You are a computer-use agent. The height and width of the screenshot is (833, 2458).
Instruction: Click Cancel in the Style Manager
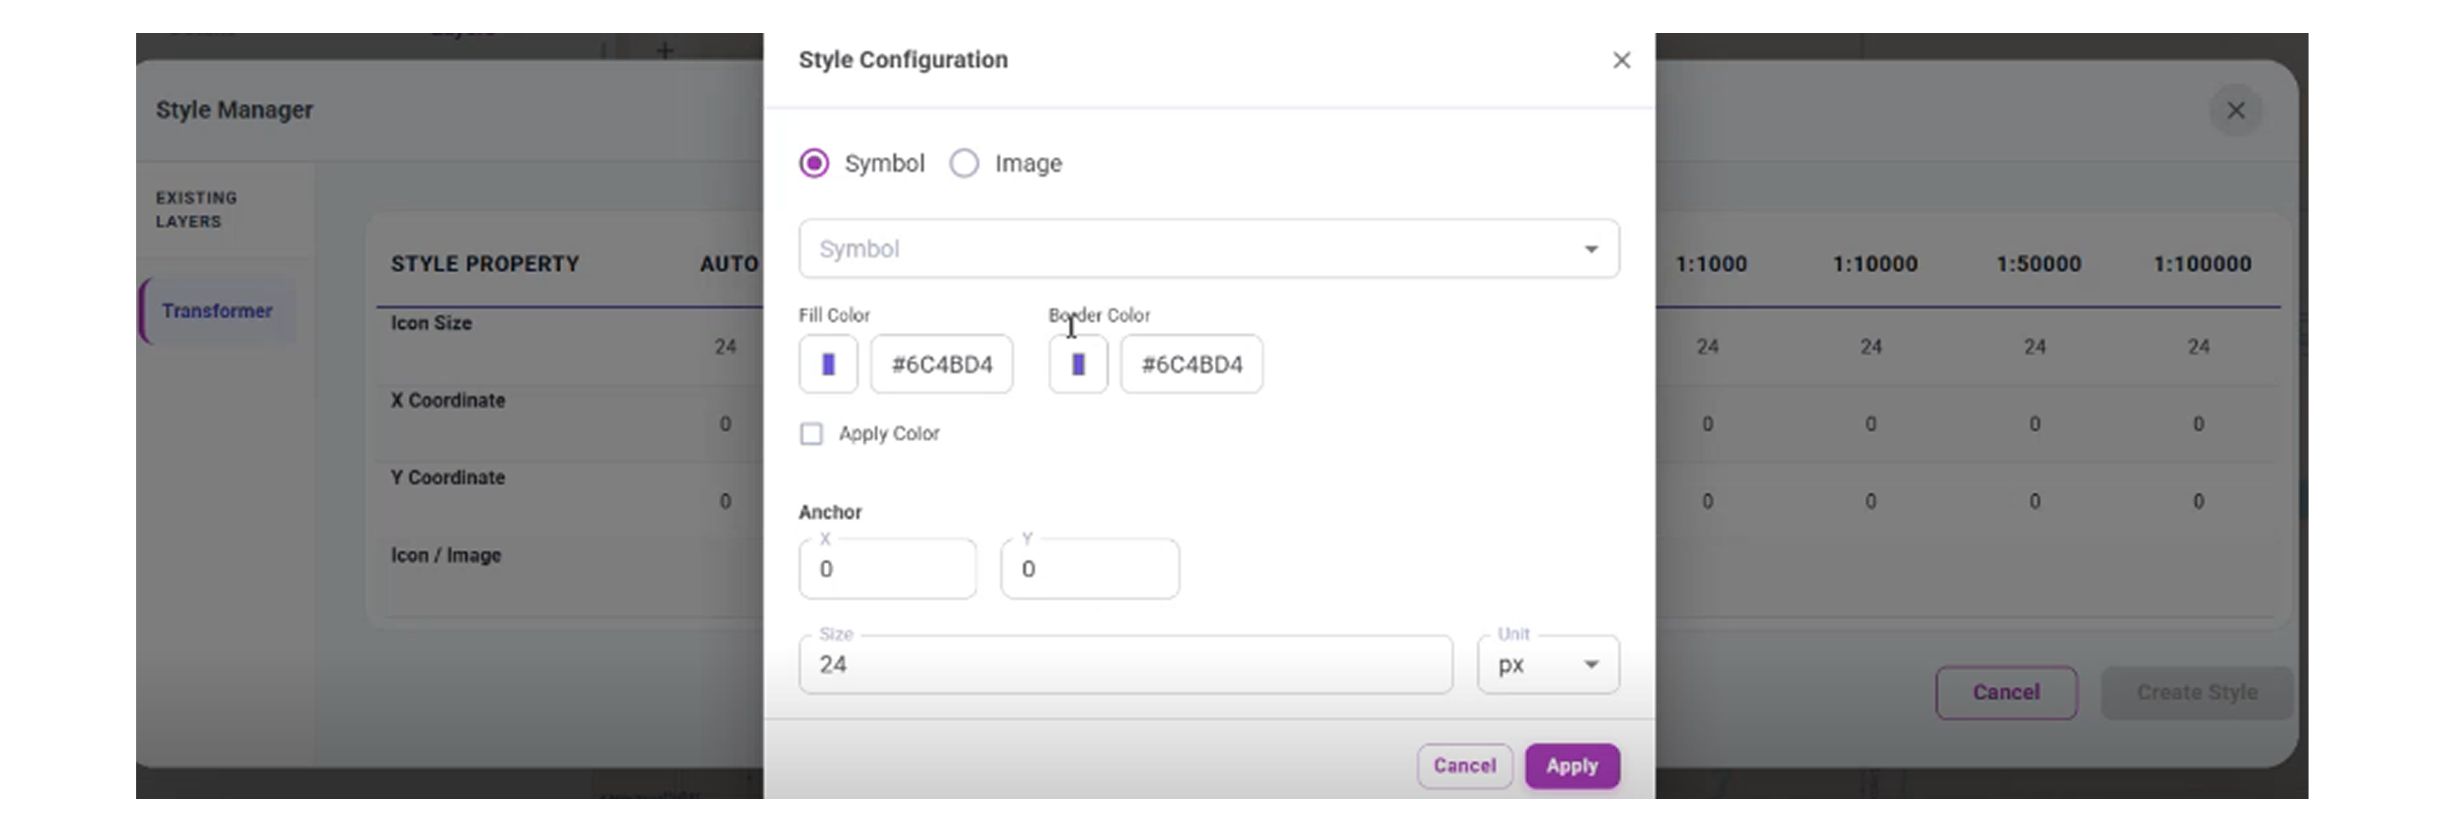[x=2005, y=692]
